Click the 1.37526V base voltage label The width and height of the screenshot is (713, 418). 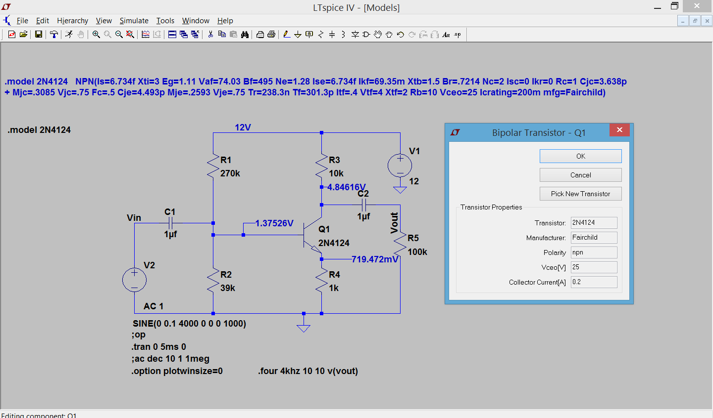pyautogui.click(x=274, y=223)
